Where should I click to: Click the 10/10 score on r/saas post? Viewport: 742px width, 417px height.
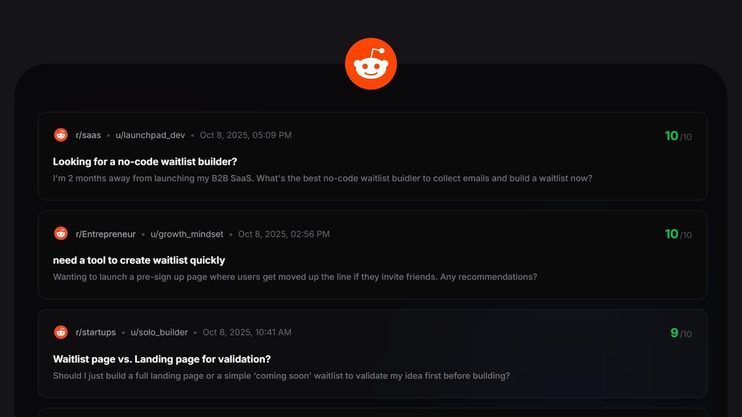(678, 136)
